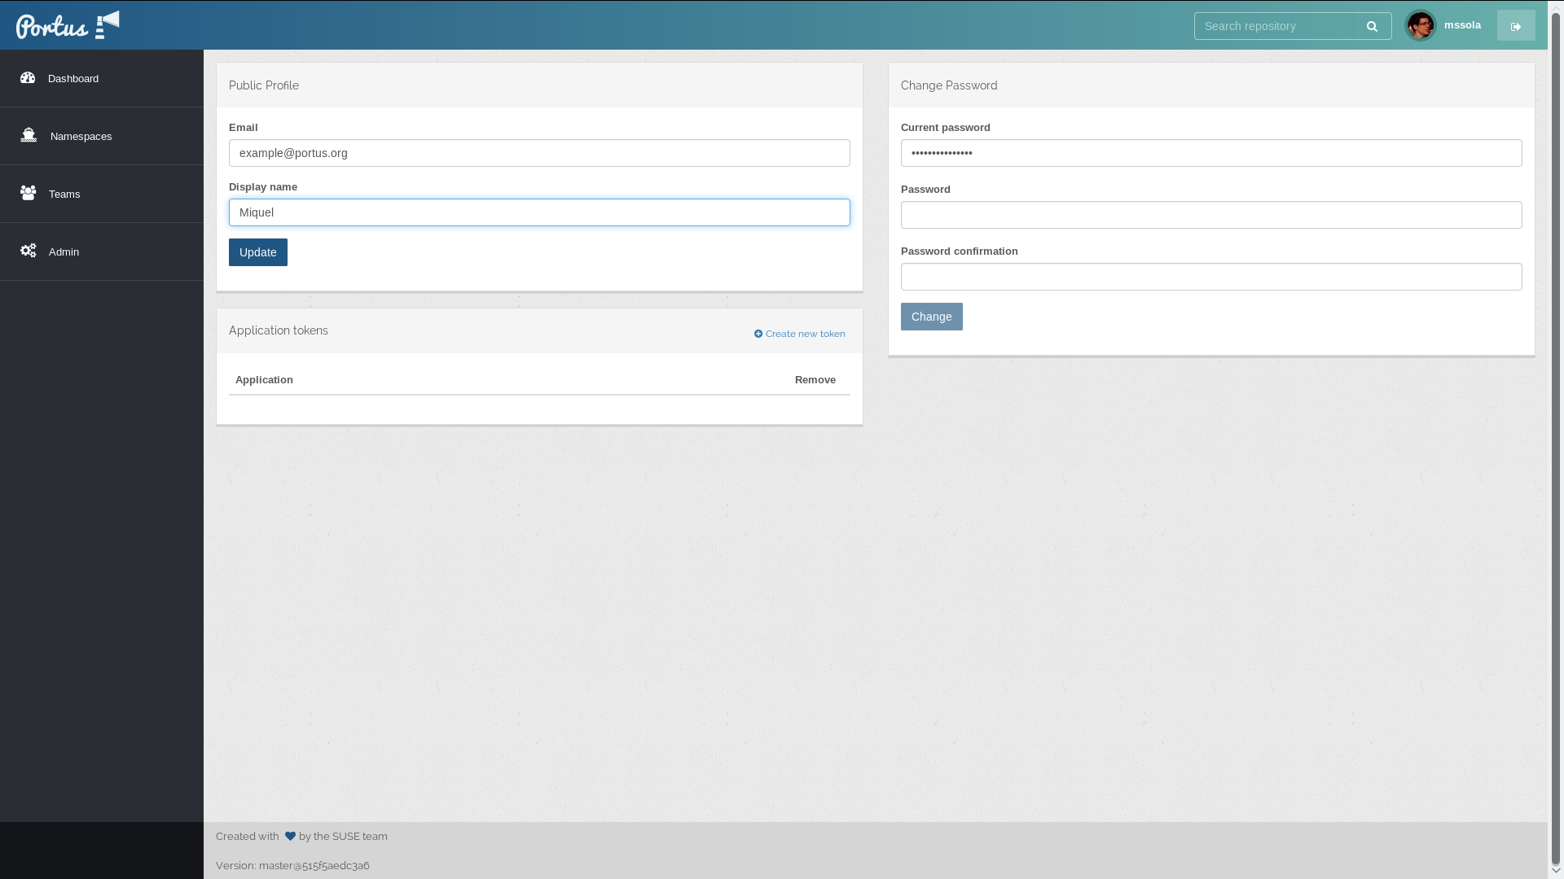This screenshot has height=879, width=1564.
Task: Click the mssola user avatar icon
Action: click(x=1420, y=26)
